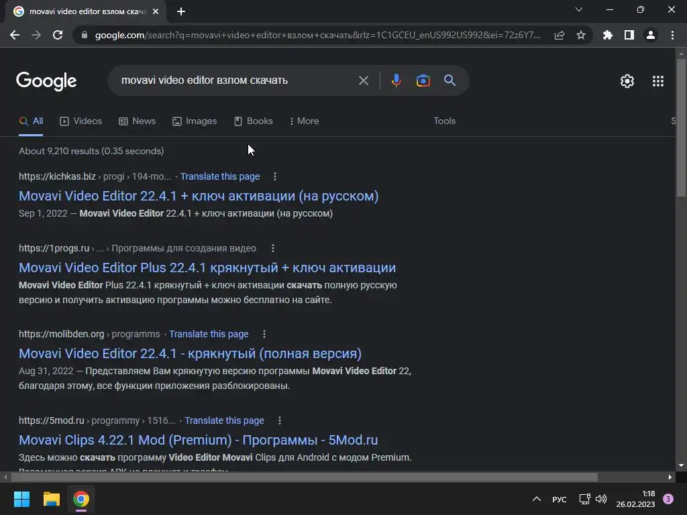The width and height of the screenshot is (687, 515).
Task: Click Chrome icon in taskbar
Action: point(81,499)
